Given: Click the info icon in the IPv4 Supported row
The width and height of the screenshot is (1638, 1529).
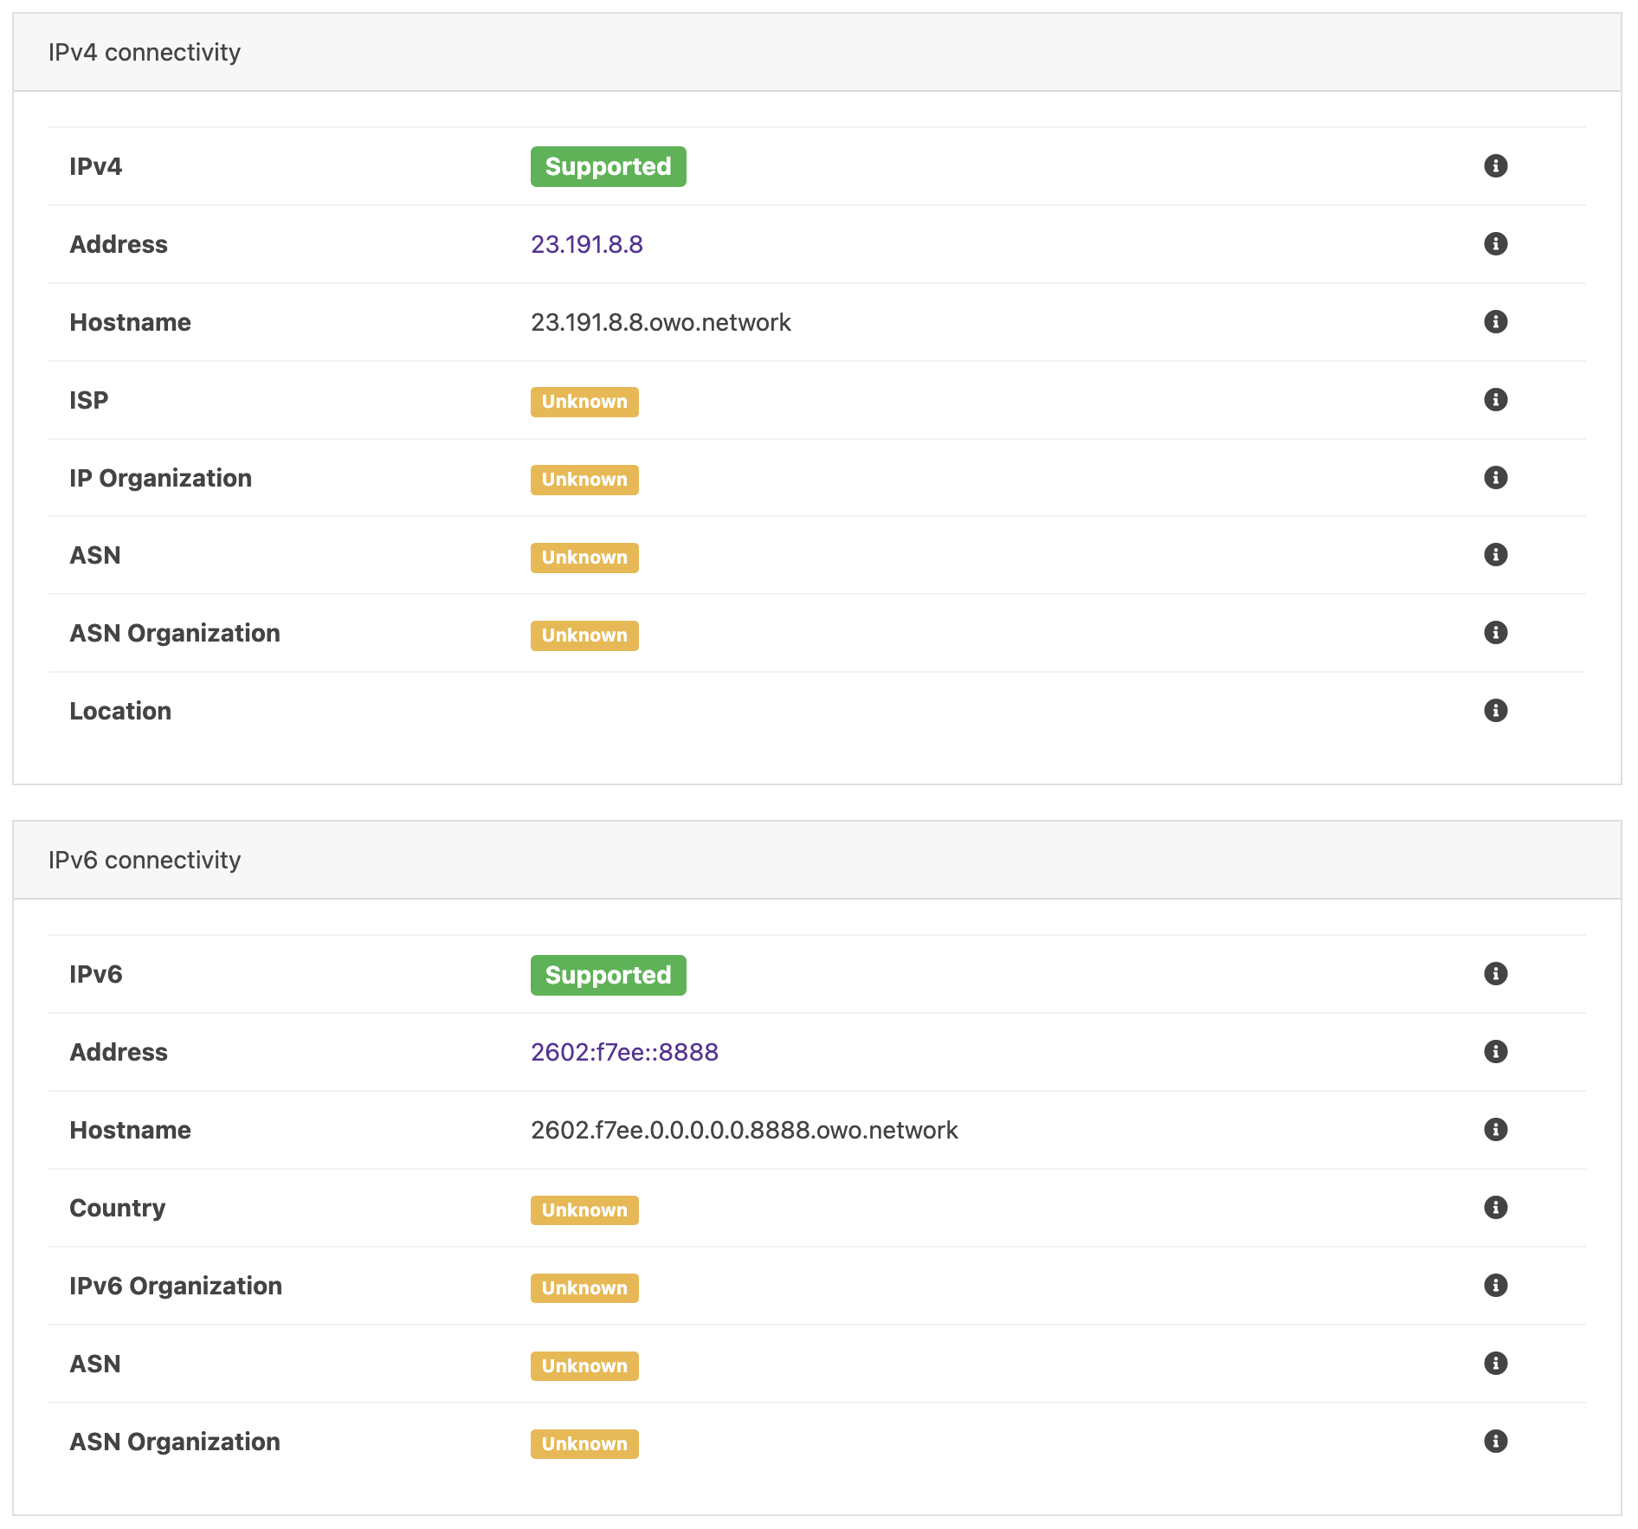Looking at the screenshot, I should (1495, 165).
